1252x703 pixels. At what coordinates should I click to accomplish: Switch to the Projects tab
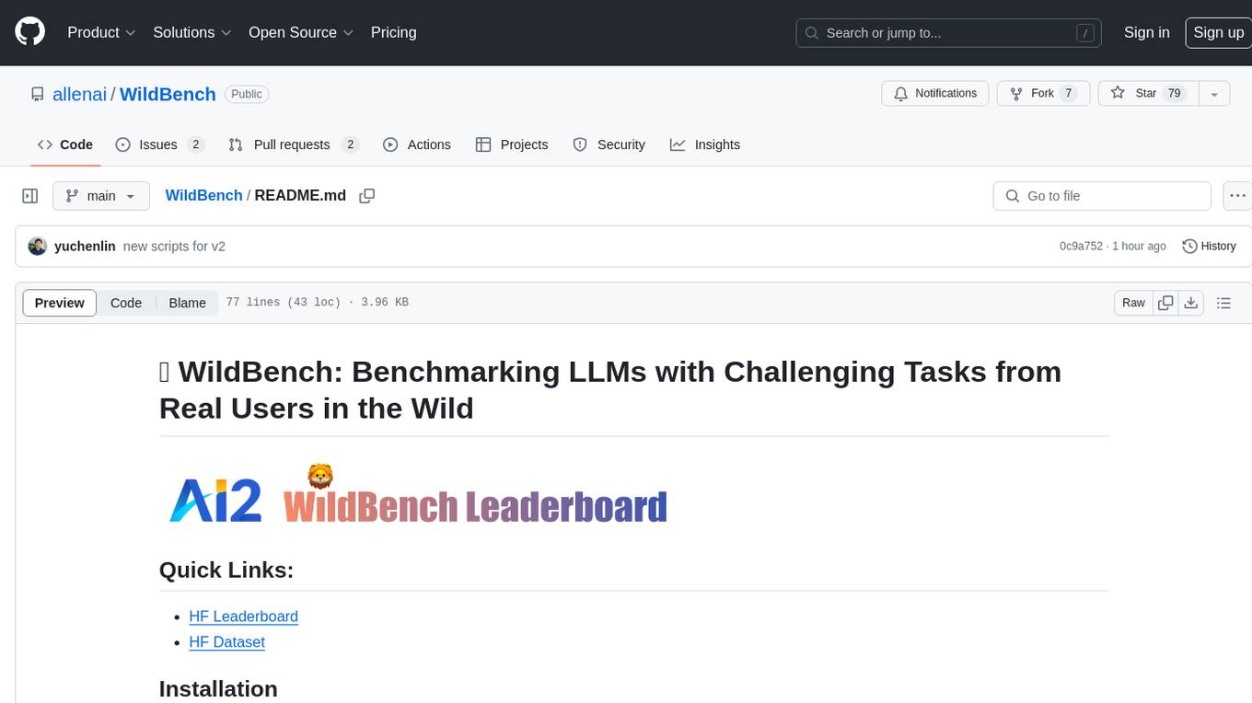[x=512, y=144]
